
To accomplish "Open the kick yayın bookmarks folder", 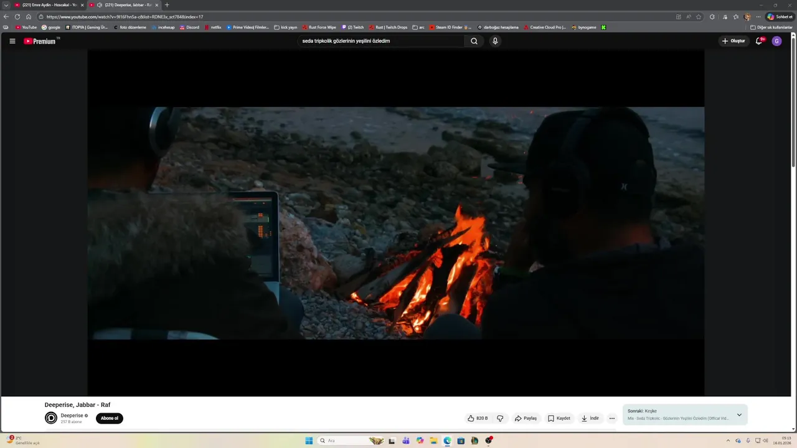I will click(x=286, y=27).
